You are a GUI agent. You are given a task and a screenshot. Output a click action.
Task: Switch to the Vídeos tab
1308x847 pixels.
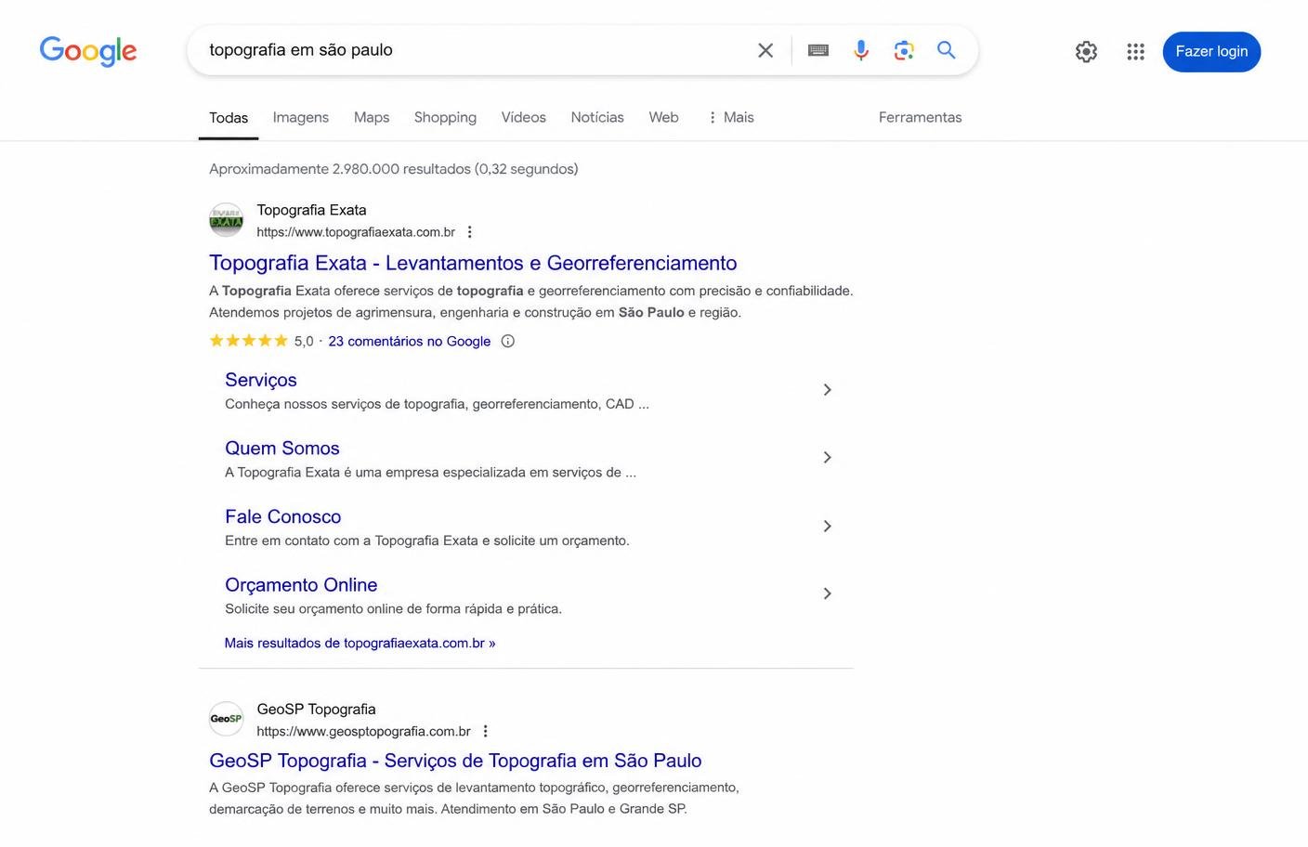tap(523, 117)
